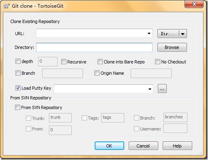Viewport: 208px width, 160px height.
Task: Tick the Origin Name checkbox
Action: 97,73
